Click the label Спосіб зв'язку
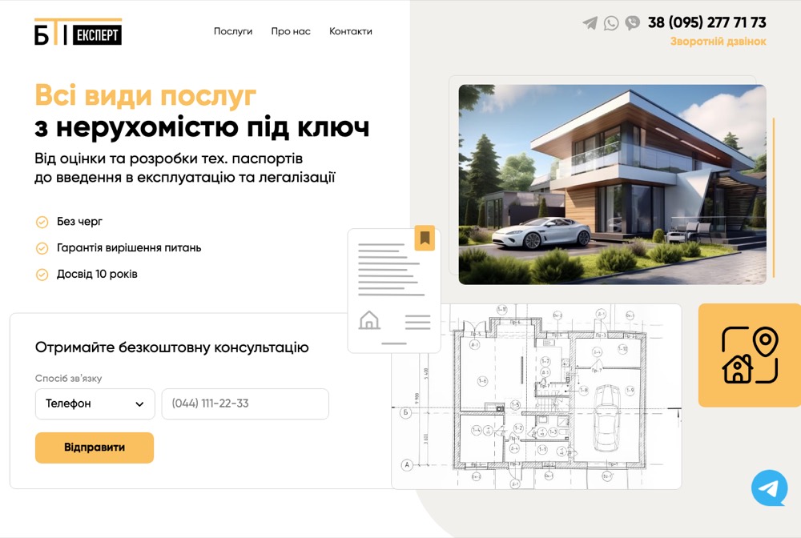801x538 pixels. 68,378
